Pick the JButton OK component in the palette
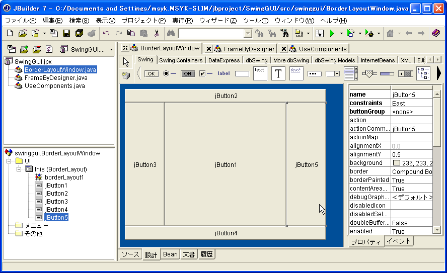Viewport: 447px width, 273px height. (x=151, y=73)
